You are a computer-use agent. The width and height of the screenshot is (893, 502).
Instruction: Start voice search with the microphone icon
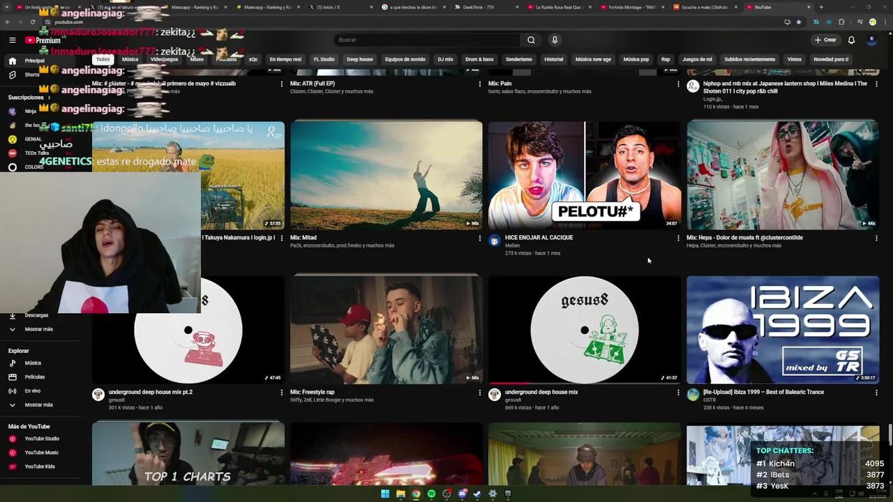555,40
